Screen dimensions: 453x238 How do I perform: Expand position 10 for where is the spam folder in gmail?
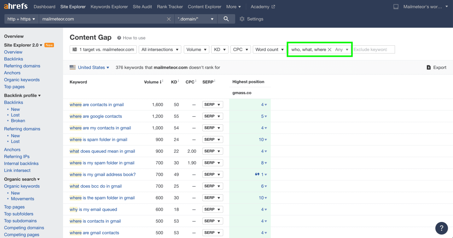263,198
